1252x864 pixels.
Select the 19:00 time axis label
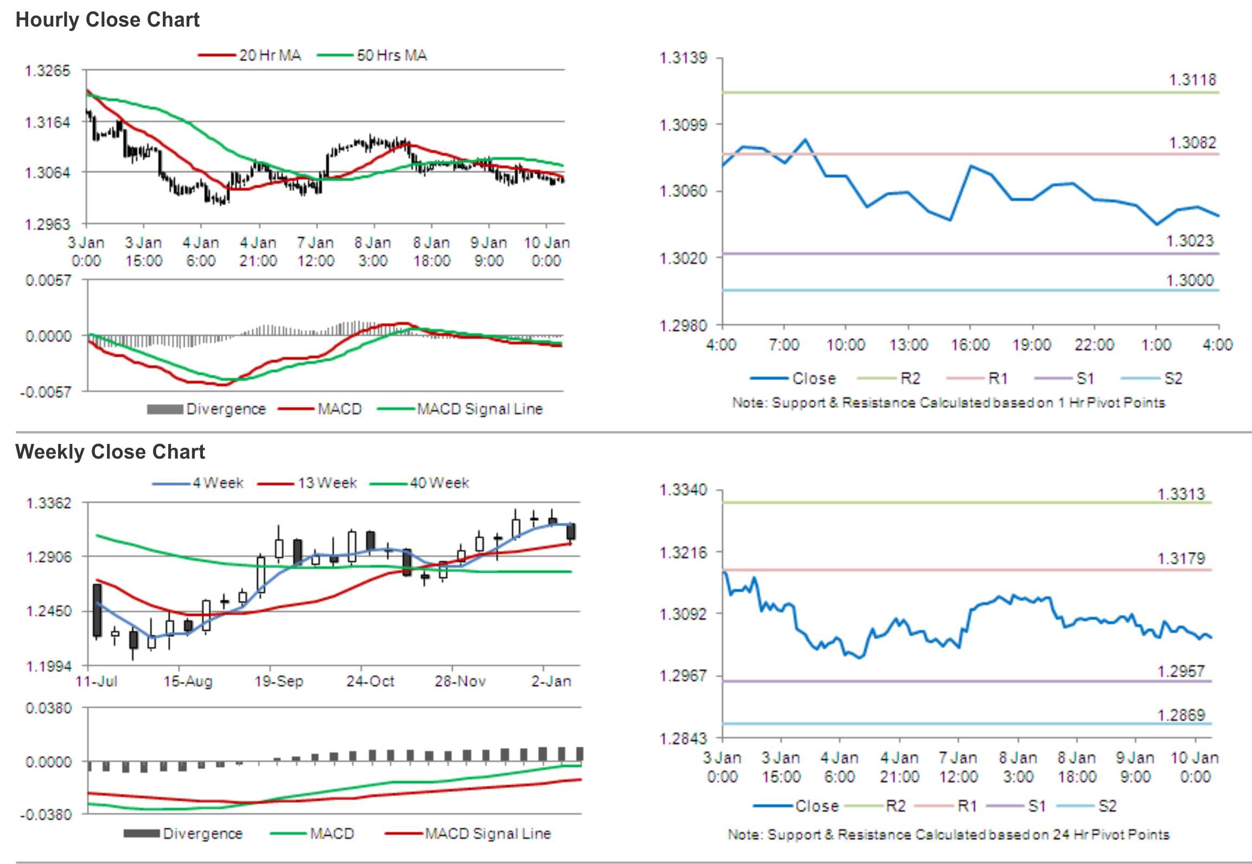[1032, 345]
